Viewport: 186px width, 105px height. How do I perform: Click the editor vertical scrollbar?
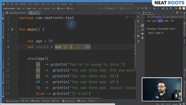pos(135,43)
